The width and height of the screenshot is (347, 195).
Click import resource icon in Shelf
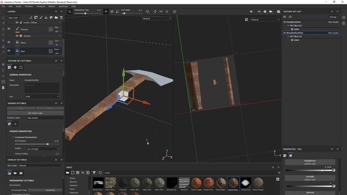pos(88,173)
